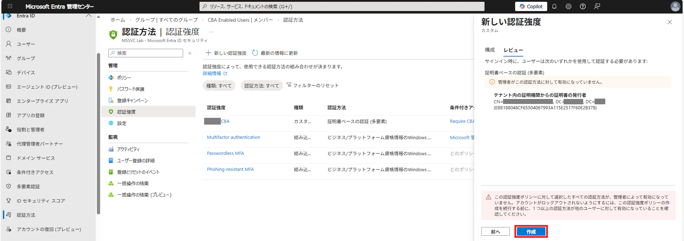Viewport: 684px width, 241px height.
Task: Open ドメイン サービス icon
Action: pos(9,158)
